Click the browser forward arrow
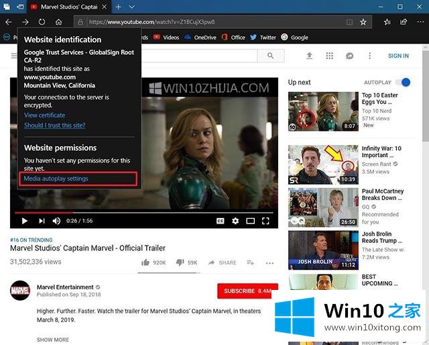The height and width of the screenshot is (345, 429). (x=25, y=22)
